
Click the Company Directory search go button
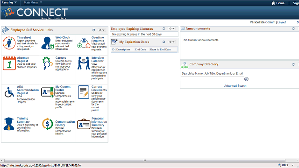[x=246, y=79]
